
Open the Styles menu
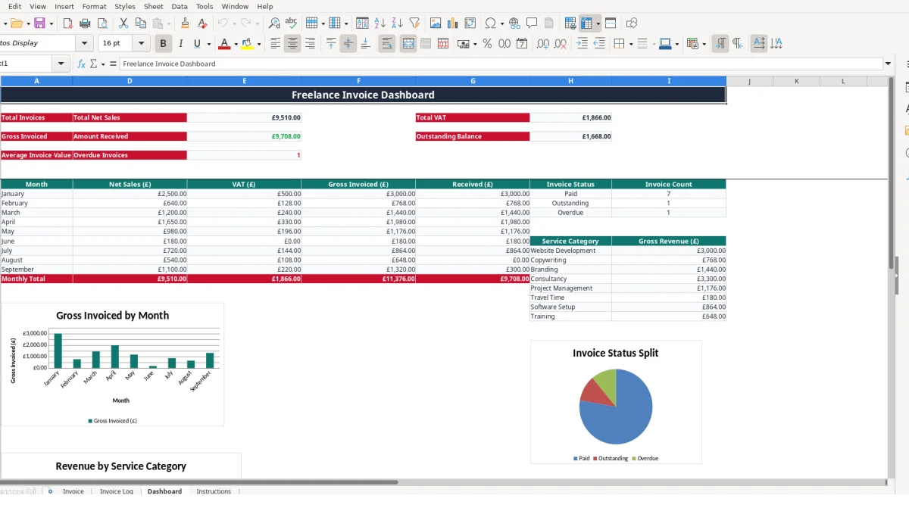[125, 6]
